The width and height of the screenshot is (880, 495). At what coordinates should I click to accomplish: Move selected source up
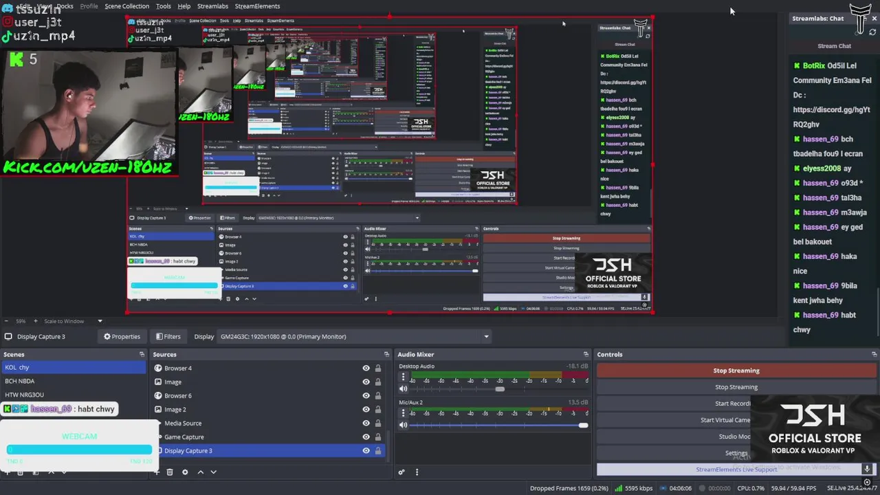pos(200,472)
